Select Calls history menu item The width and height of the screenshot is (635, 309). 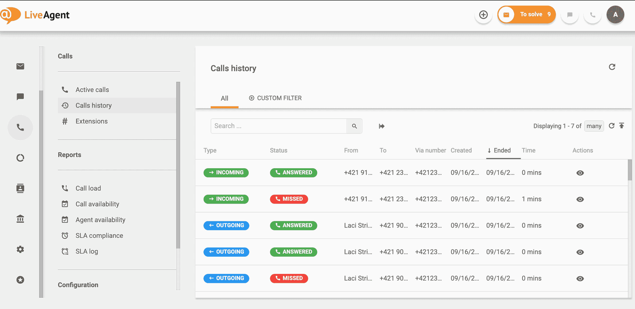tap(117, 105)
